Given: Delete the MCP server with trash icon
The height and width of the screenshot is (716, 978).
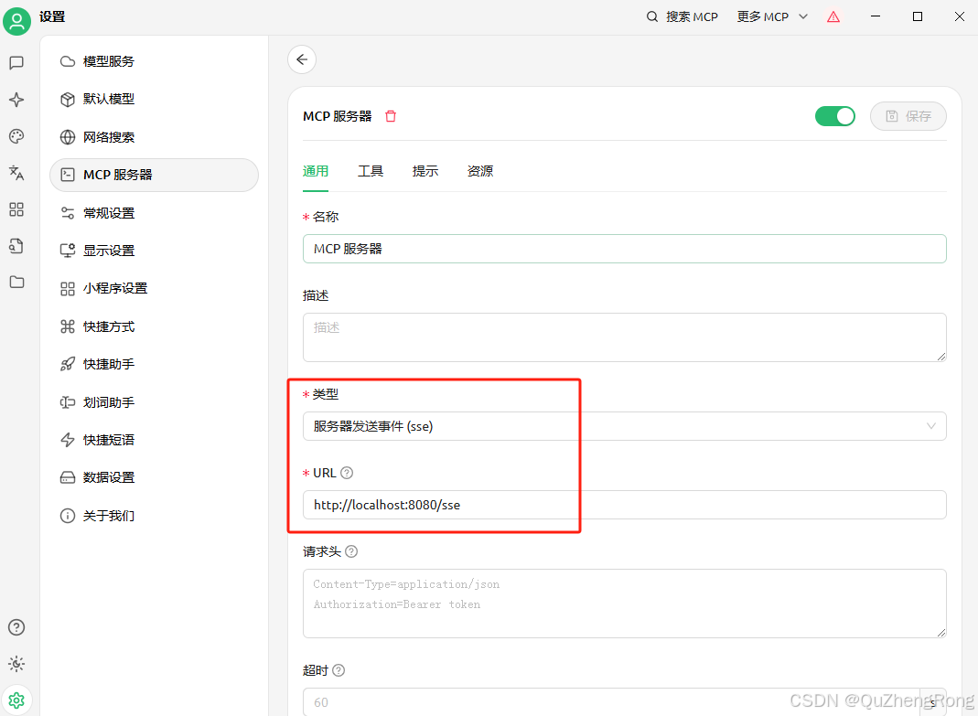Looking at the screenshot, I should pos(391,116).
